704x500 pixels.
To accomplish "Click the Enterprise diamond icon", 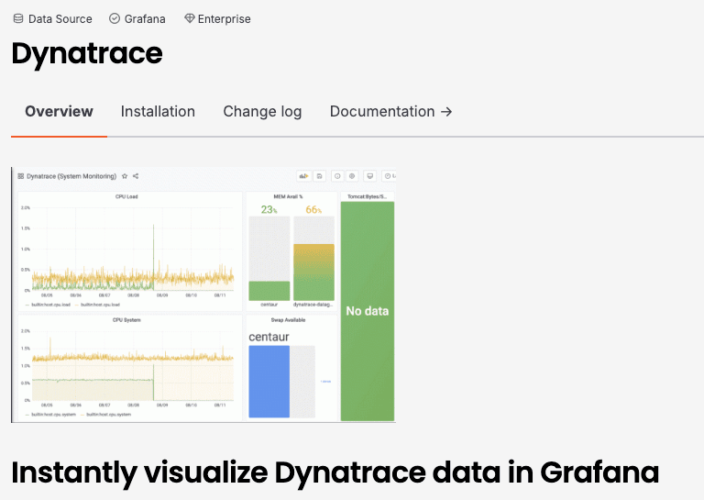I will 190,18.
